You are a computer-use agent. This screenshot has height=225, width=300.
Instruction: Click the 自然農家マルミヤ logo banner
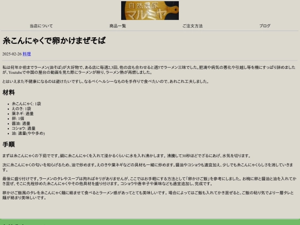[x=150, y=11]
